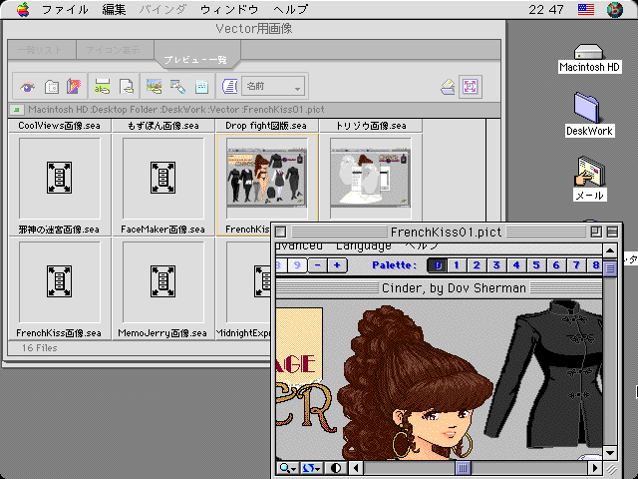Select the メール desktop icon
The height and width of the screenshot is (479, 638).
(589, 179)
